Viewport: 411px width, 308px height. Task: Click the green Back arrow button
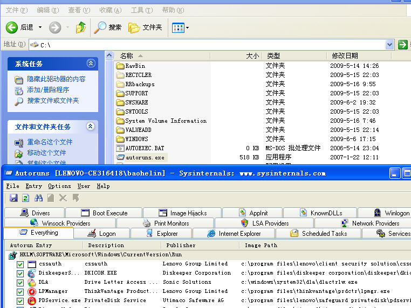19,27
